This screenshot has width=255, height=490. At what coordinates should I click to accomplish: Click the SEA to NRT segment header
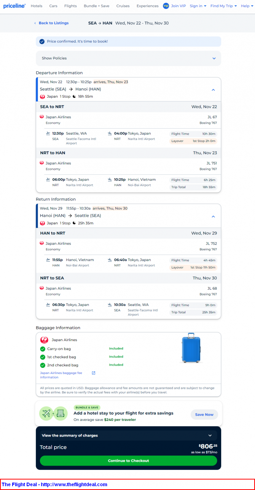(x=128, y=107)
